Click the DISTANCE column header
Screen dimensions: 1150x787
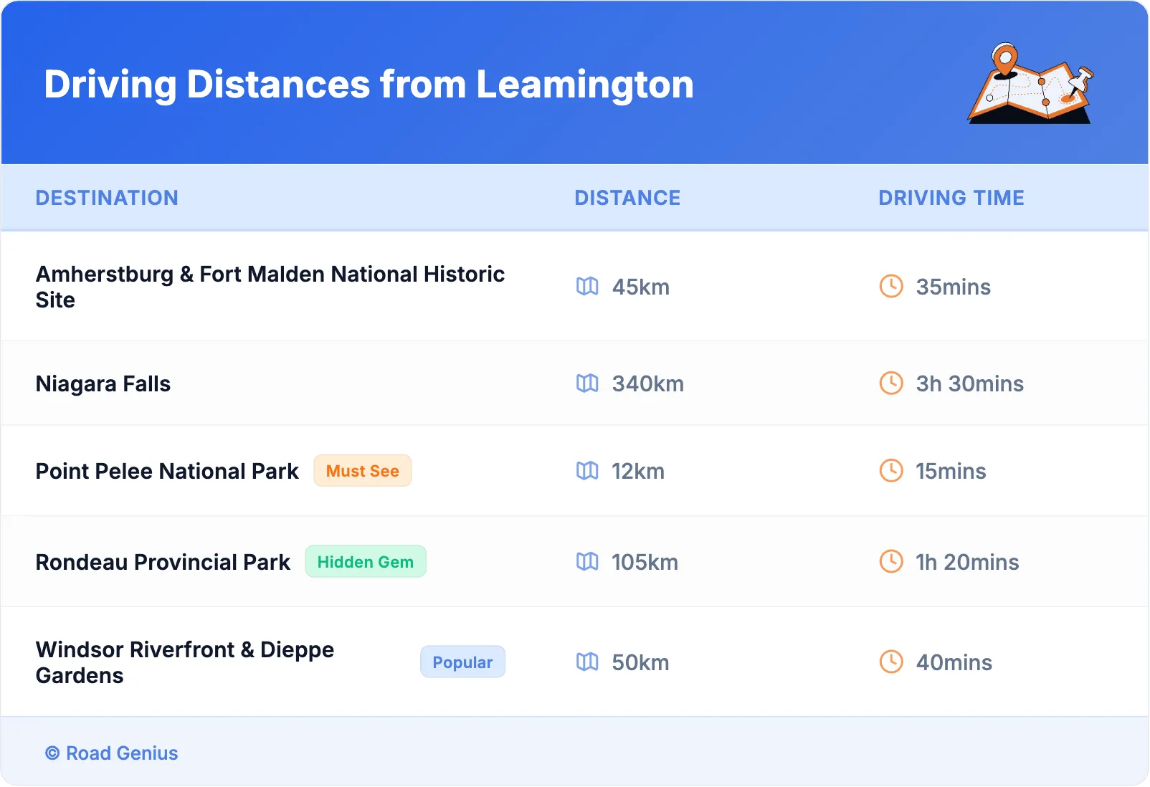(x=627, y=198)
